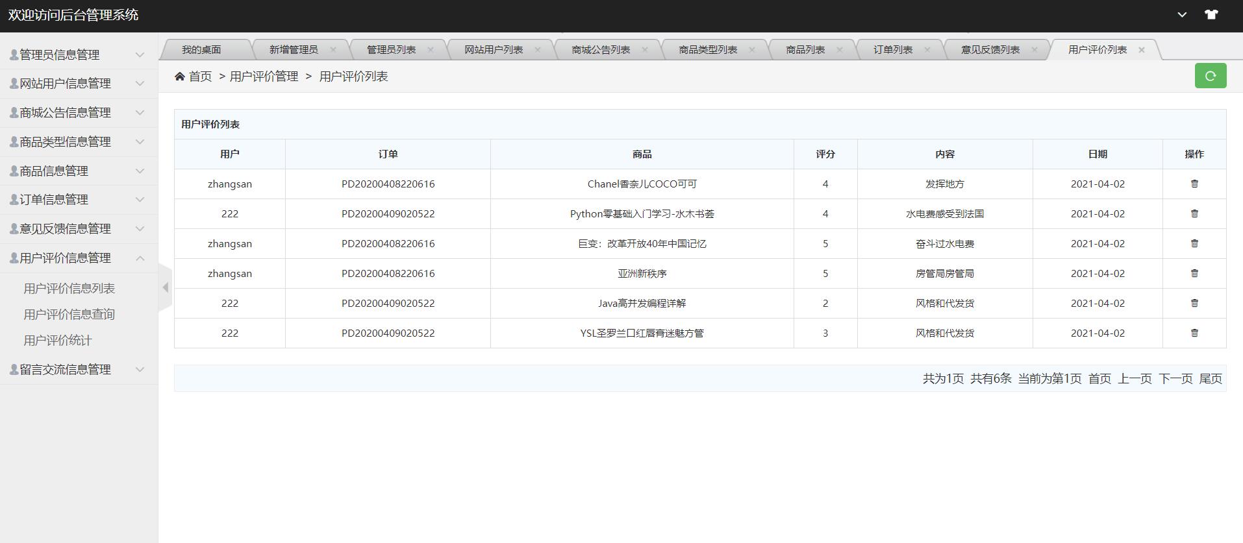Image resolution: width=1243 pixels, height=543 pixels.
Task: Switch to the 商品类型列表 tab
Action: pyautogui.click(x=708, y=49)
